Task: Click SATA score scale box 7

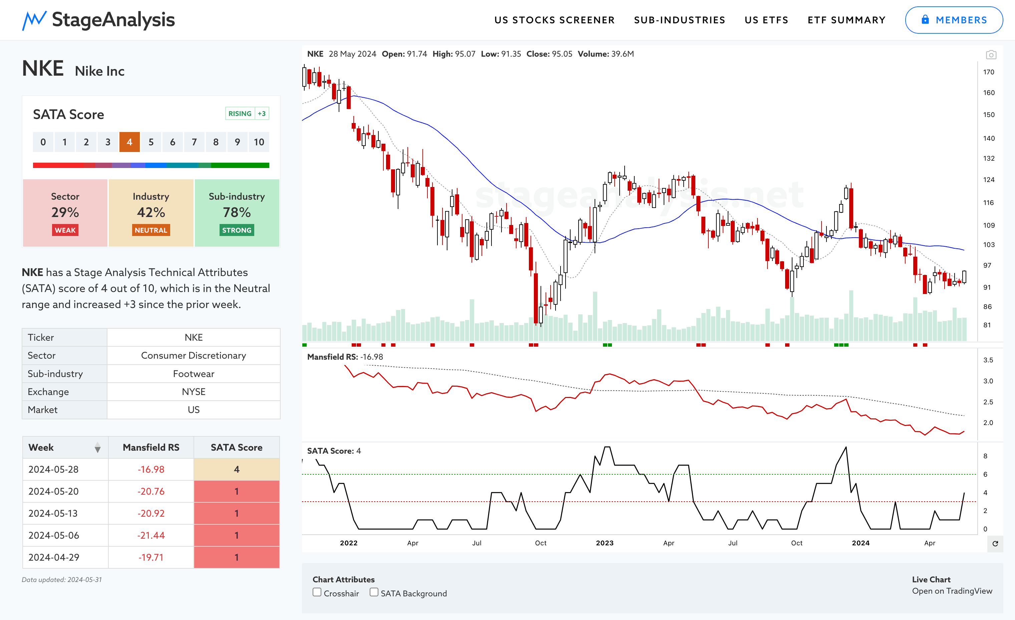Action: (x=194, y=142)
